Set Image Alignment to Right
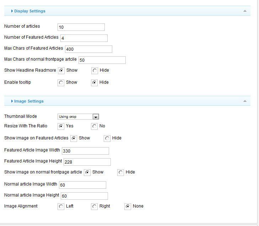Viewport: 259px width, 226px height. 94,206
